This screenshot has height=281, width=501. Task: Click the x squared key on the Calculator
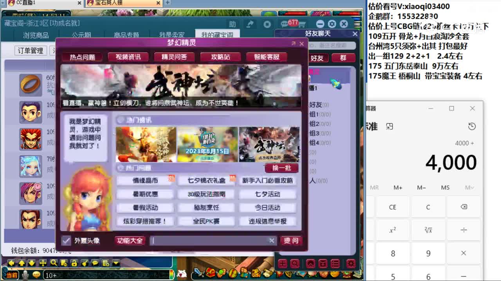tap(393, 230)
